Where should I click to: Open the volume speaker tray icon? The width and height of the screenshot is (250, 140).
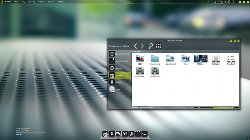pyautogui.click(x=218, y=2)
